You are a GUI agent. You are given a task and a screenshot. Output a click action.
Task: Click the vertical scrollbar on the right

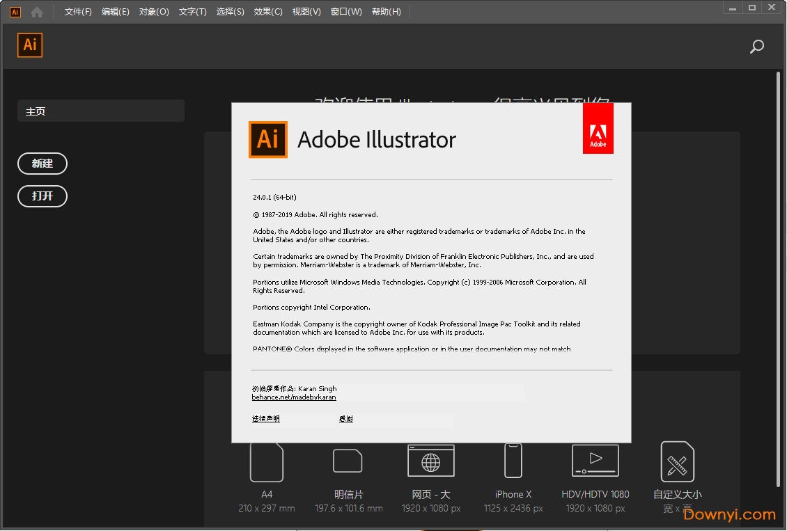pos(779,278)
